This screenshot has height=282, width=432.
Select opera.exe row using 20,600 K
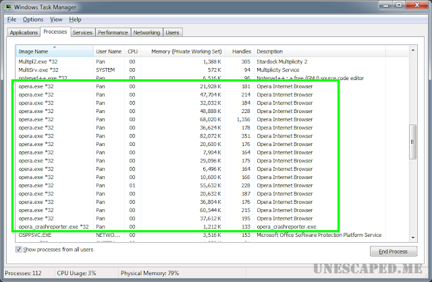coord(212,144)
